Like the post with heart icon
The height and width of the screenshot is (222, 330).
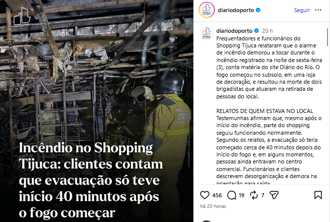(204, 195)
